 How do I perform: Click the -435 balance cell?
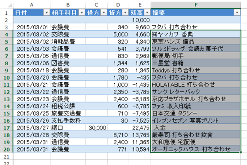pos(140,77)
